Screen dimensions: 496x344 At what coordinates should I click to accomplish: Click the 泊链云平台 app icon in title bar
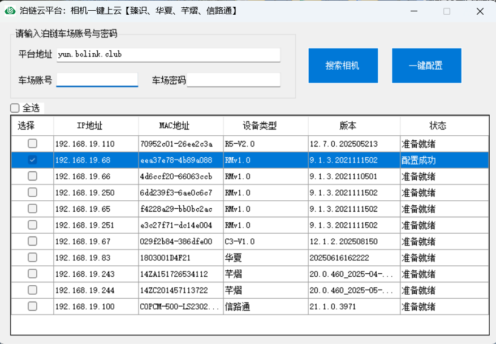(10, 11)
